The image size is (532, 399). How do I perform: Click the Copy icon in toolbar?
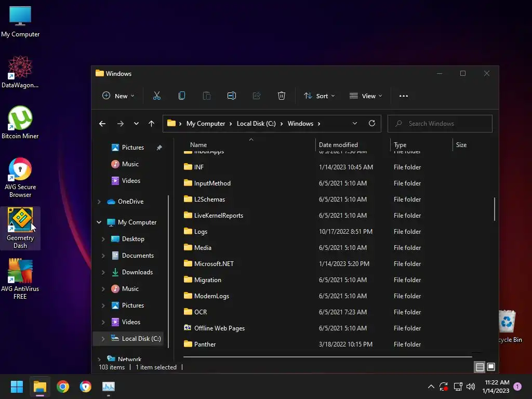[181, 96]
